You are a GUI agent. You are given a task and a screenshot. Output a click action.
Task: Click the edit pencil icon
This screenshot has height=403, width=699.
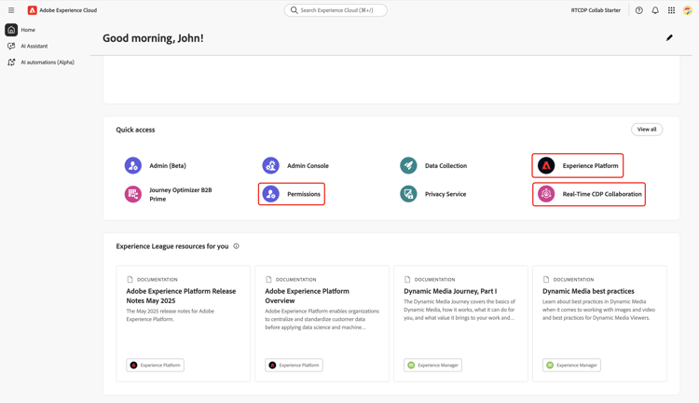click(669, 38)
